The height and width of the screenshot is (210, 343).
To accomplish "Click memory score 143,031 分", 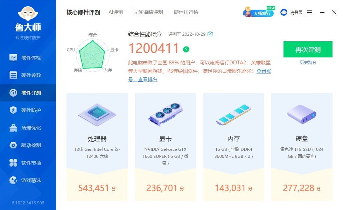I will click(x=234, y=188).
